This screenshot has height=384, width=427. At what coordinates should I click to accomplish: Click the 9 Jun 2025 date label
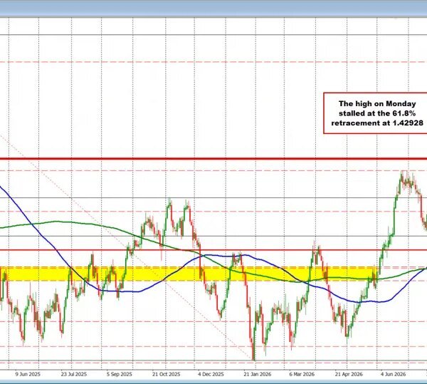pyautogui.click(x=28, y=374)
